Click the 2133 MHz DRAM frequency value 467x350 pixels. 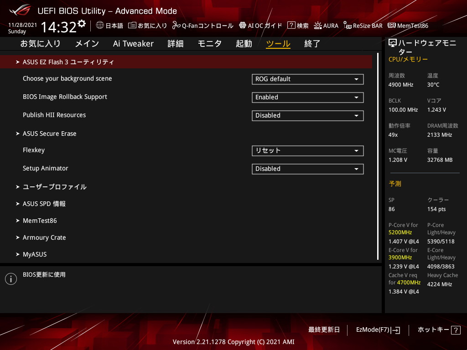click(x=440, y=135)
